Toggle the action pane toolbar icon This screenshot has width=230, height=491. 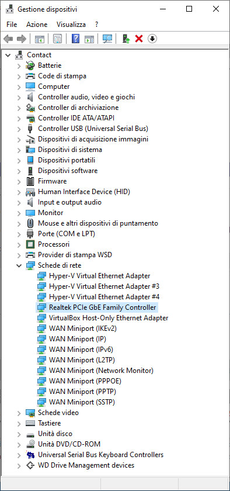pyautogui.click(x=89, y=39)
